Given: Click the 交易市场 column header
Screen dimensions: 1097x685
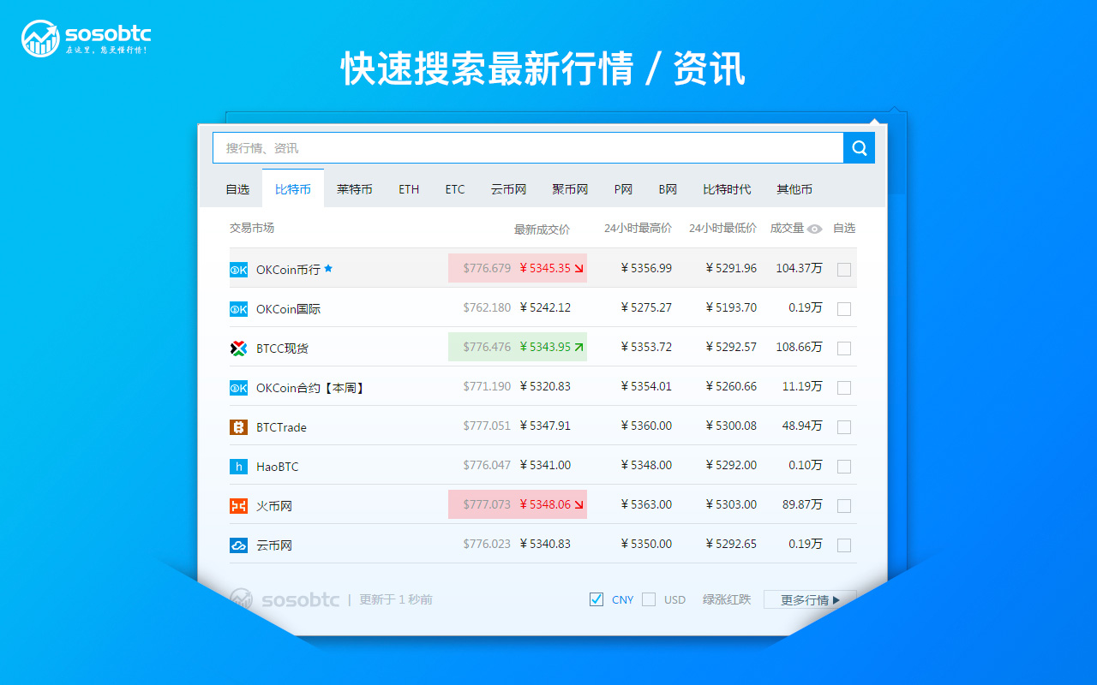Looking at the screenshot, I should (x=252, y=228).
